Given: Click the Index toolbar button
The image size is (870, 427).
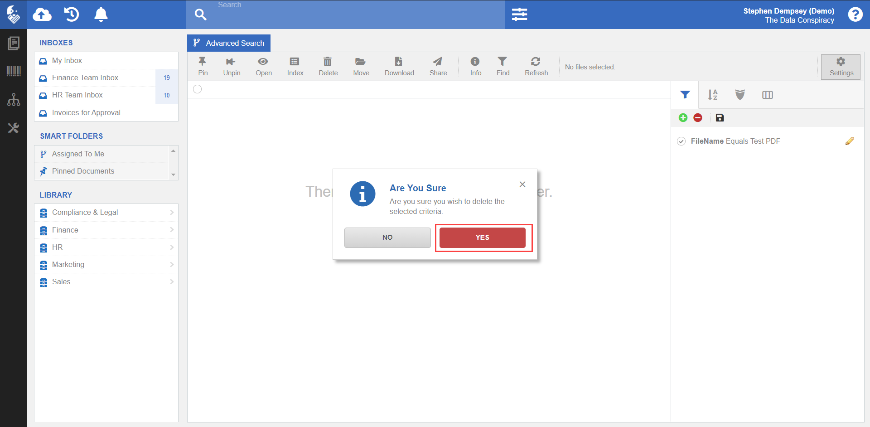Looking at the screenshot, I should tap(295, 66).
